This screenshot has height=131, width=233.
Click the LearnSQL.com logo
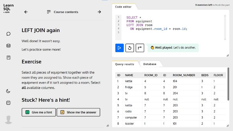[8, 8]
